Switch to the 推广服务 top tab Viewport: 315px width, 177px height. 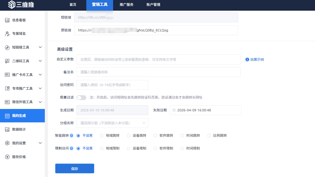click(x=126, y=5)
